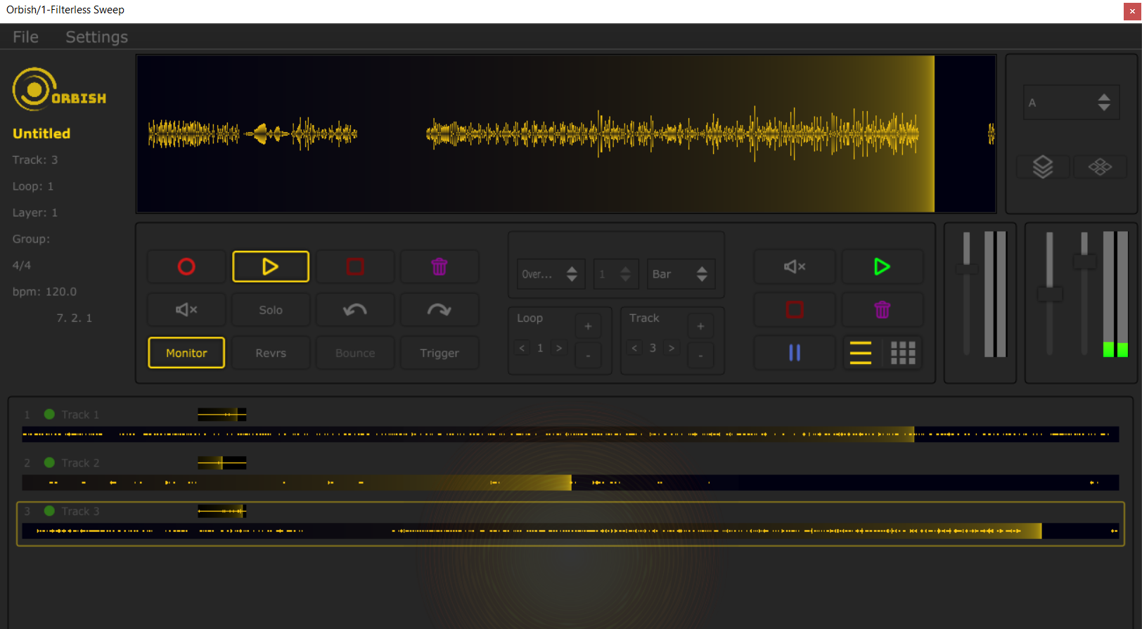
Task: Click the 7. 2. 1 position counter
Action: (74, 318)
